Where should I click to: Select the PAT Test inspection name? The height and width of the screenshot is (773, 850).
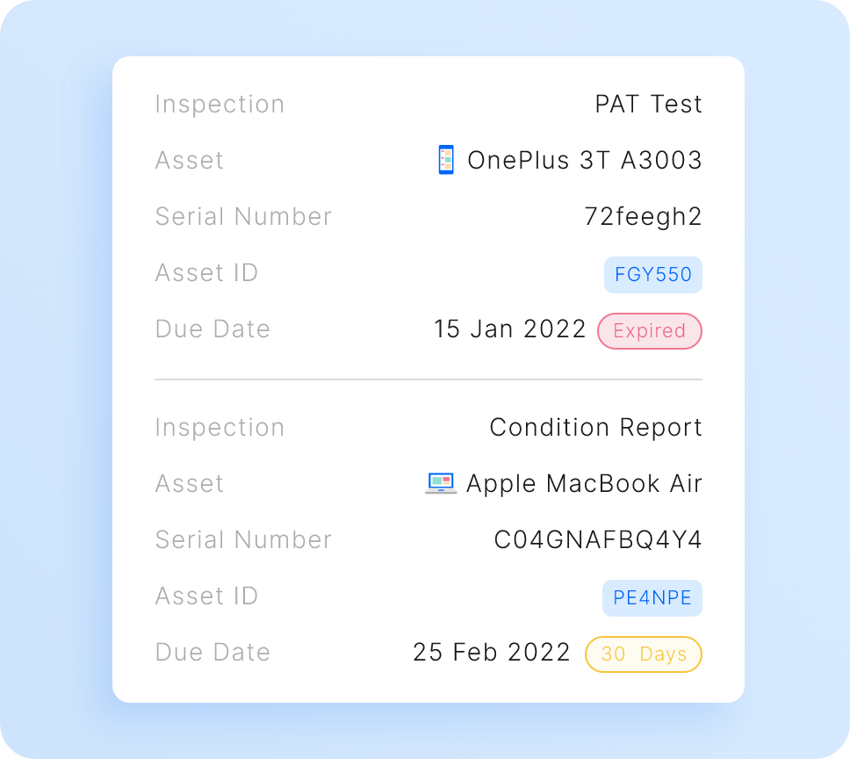pos(649,105)
